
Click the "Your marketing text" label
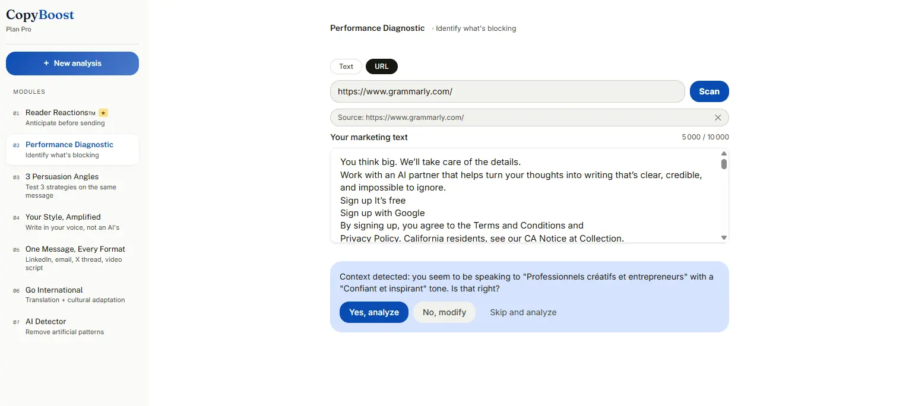[369, 137]
